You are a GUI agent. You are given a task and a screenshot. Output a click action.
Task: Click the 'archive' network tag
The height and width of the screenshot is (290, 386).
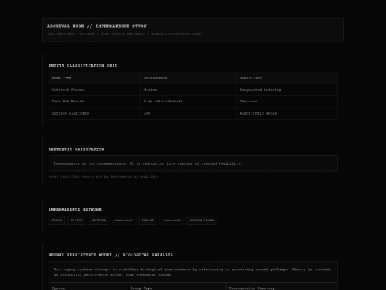[99, 221]
